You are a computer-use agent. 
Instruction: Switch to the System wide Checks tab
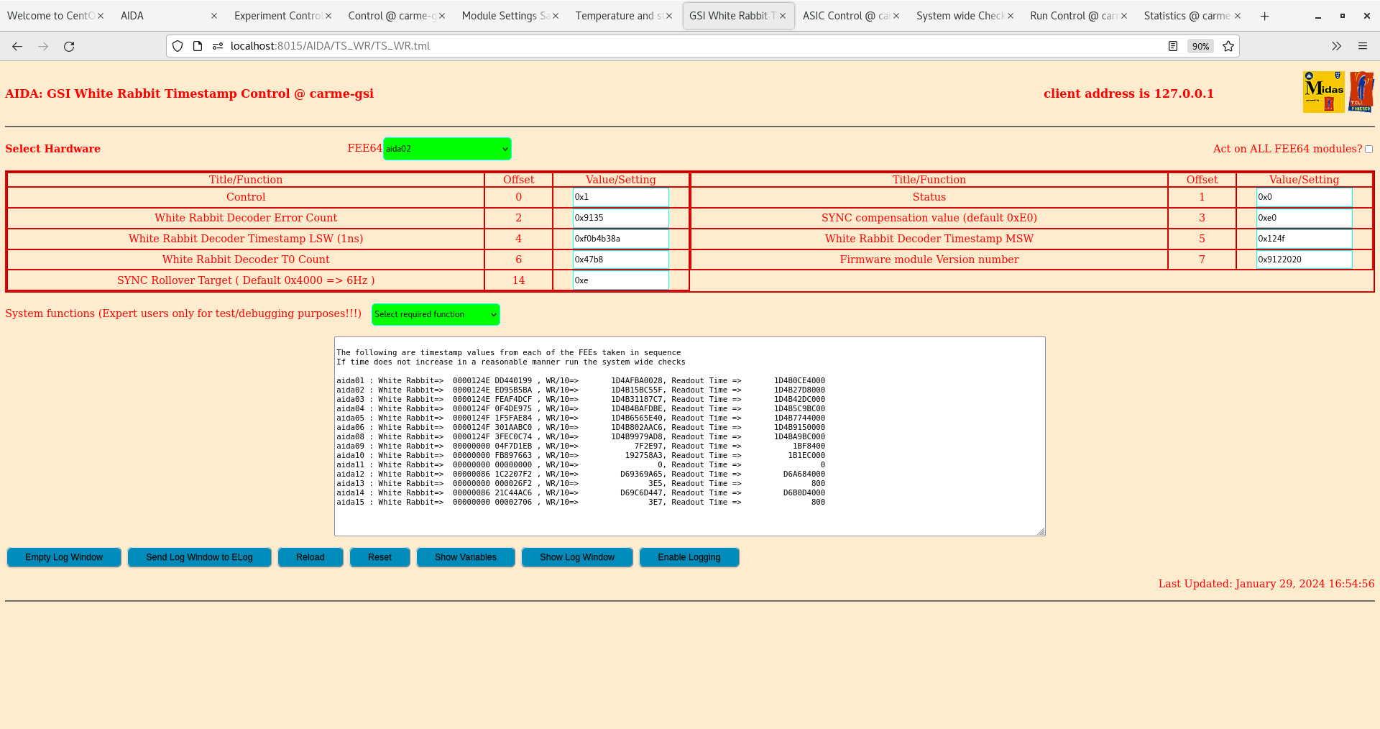coord(960,15)
